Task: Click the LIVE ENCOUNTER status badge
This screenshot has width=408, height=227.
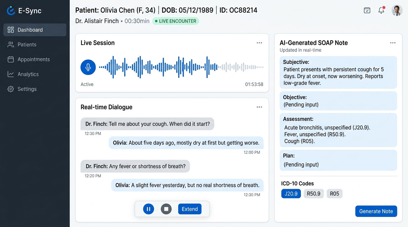Action: (176, 21)
